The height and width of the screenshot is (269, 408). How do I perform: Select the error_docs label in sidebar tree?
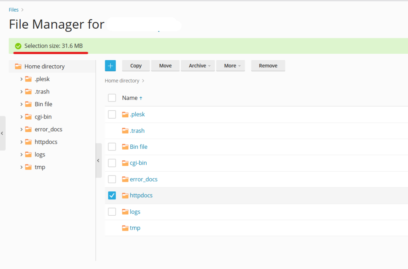(49, 129)
